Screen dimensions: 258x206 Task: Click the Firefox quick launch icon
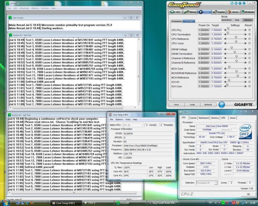tap(32, 203)
